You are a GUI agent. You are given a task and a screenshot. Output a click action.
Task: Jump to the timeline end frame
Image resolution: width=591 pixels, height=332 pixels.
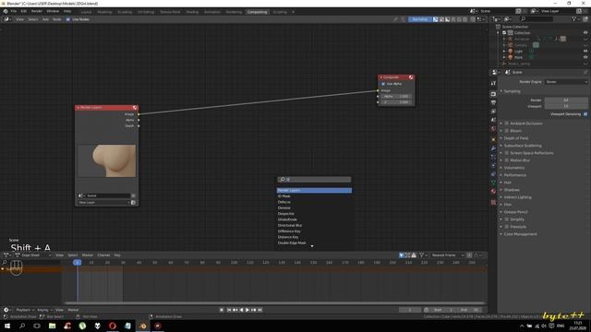[260, 310]
